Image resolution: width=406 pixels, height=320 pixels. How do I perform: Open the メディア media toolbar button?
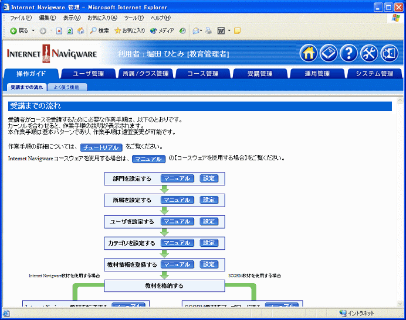(x=162, y=31)
